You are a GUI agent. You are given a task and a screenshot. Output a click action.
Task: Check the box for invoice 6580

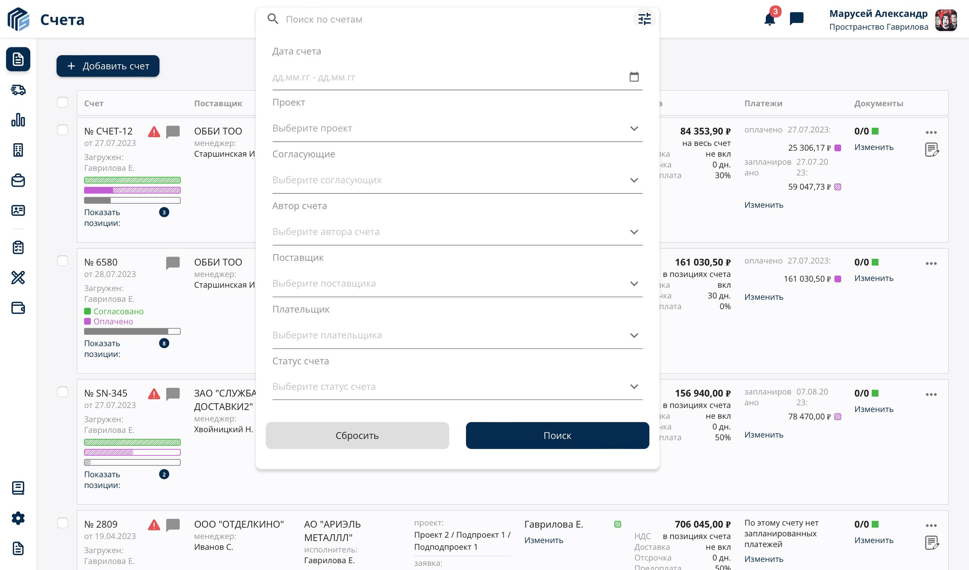(63, 261)
